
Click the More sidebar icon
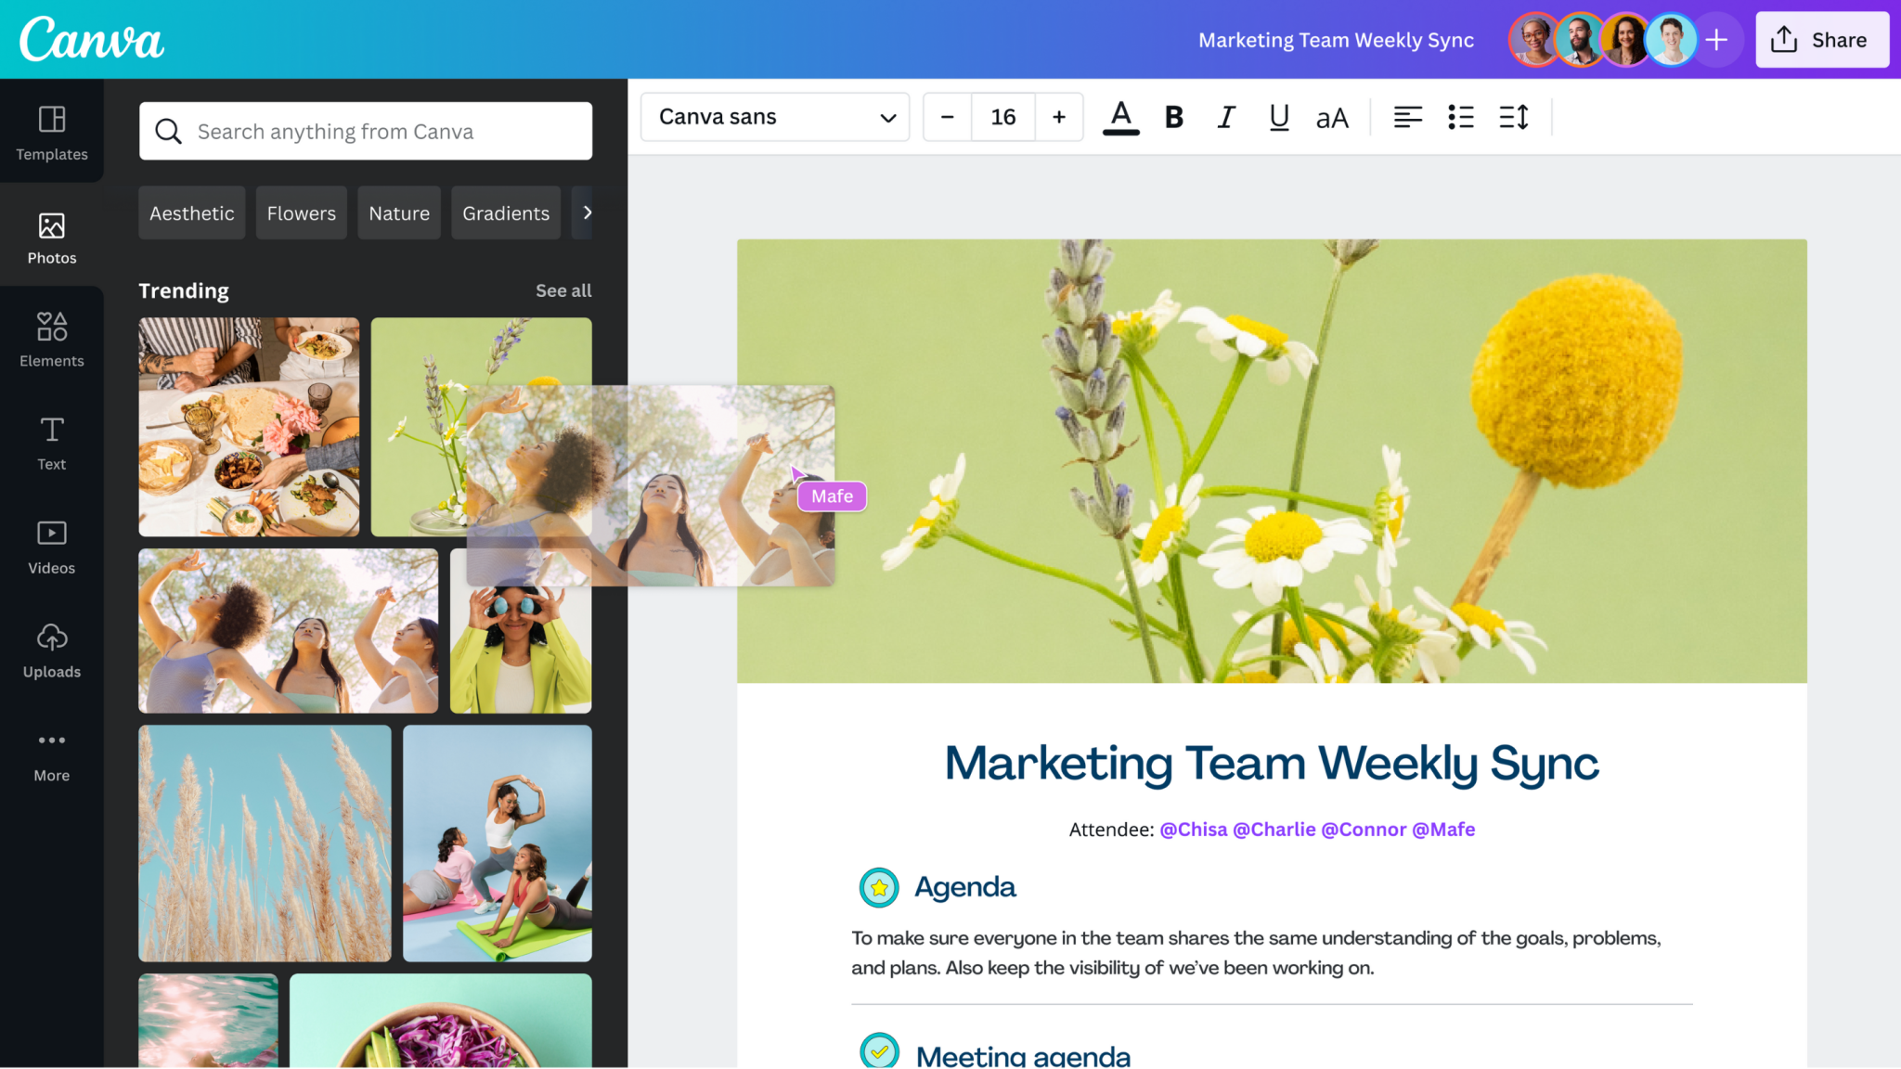[x=51, y=752]
